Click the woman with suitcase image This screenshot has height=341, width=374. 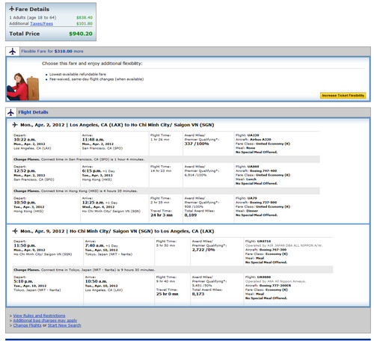[23, 87]
